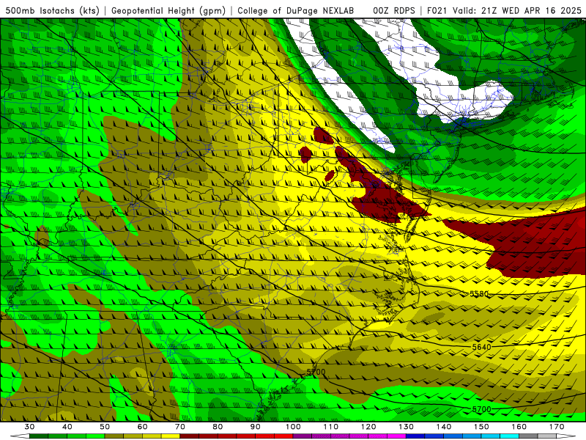Click the 150 value on the color scale
This screenshot has height=440, width=586.
coord(481,427)
